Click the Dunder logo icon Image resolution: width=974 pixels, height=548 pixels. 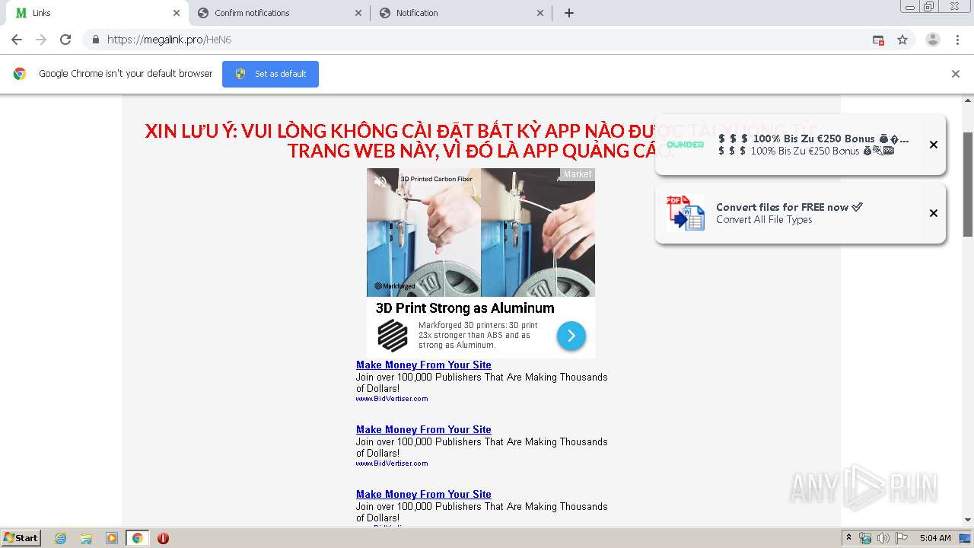tap(686, 145)
